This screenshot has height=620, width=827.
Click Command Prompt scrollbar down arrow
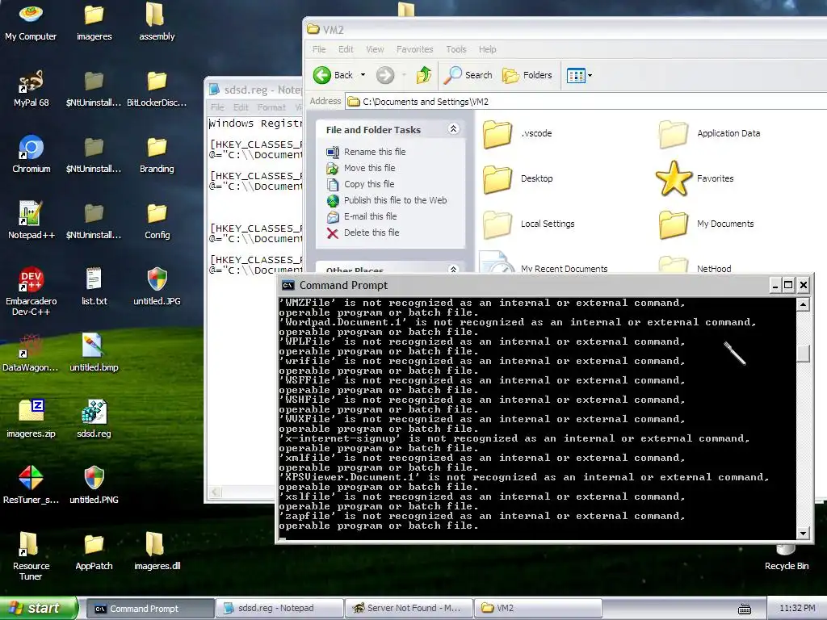pyautogui.click(x=803, y=533)
